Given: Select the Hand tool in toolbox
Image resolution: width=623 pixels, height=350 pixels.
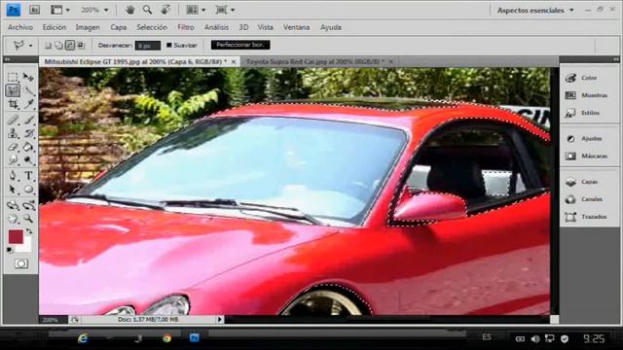Looking at the screenshot, I should 13,219.
